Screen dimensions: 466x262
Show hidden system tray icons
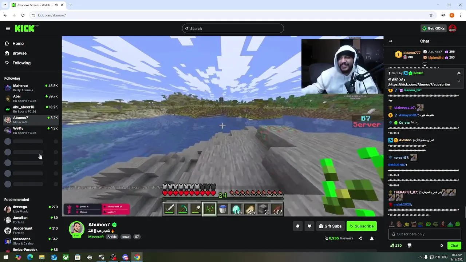[x=420, y=257]
